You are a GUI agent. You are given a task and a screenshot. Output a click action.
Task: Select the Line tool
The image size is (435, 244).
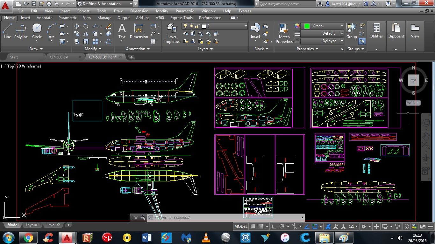coord(7,31)
